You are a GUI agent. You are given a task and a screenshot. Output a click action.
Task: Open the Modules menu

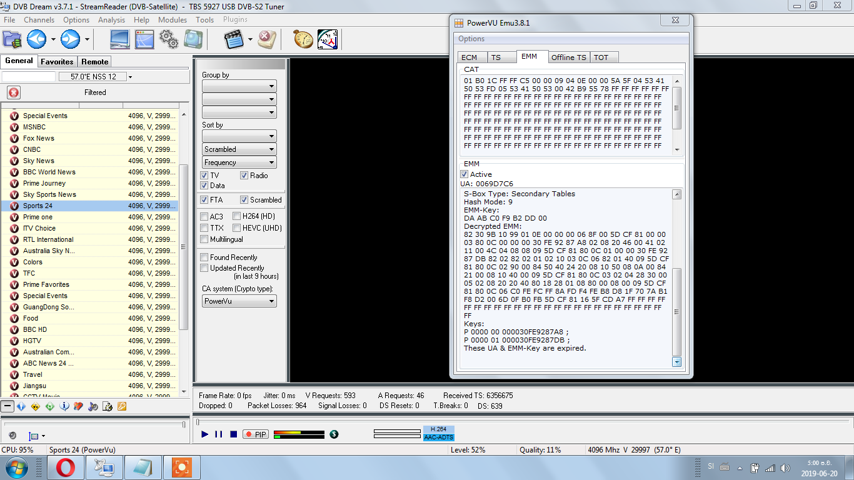173,20
